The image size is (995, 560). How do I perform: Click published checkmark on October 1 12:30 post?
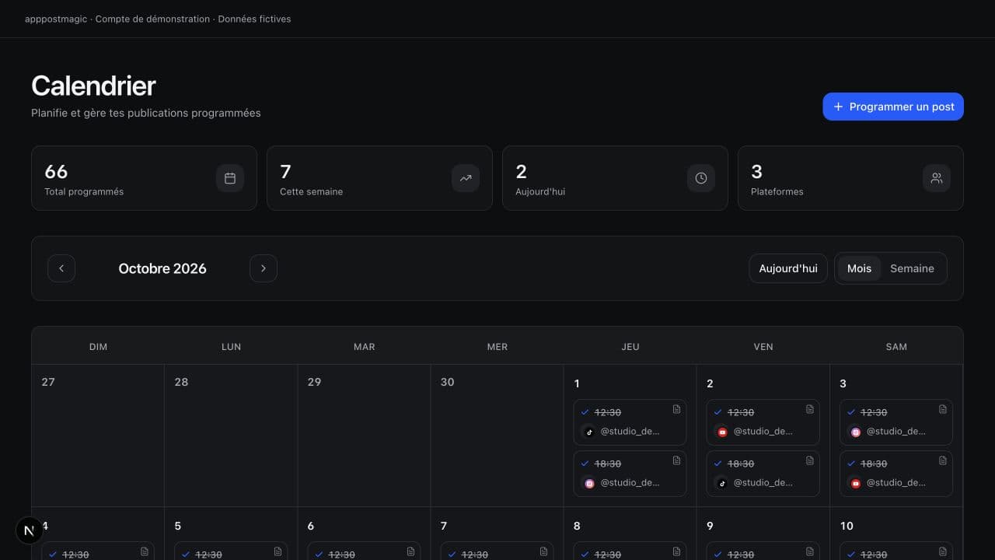coord(585,412)
